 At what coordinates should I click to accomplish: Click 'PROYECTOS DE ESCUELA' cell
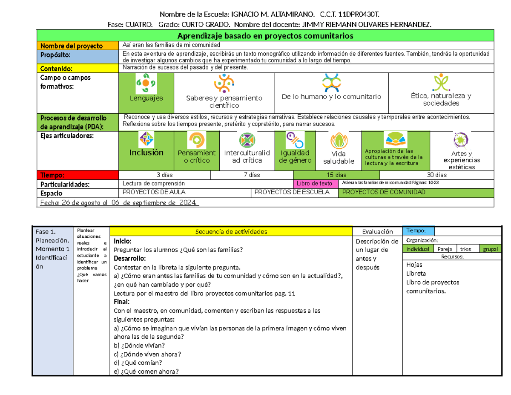296,192
